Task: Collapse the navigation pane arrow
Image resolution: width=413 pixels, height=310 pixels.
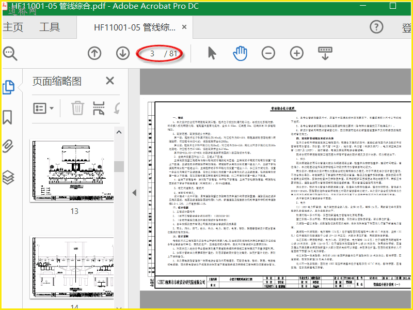Action: [x=134, y=193]
